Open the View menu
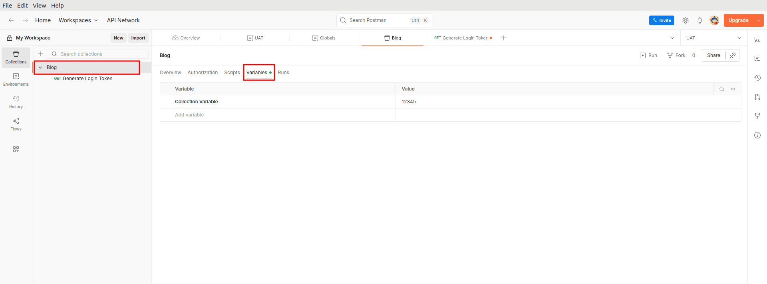Image resolution: width=767 pixels, height=284 pixels. 39,6
